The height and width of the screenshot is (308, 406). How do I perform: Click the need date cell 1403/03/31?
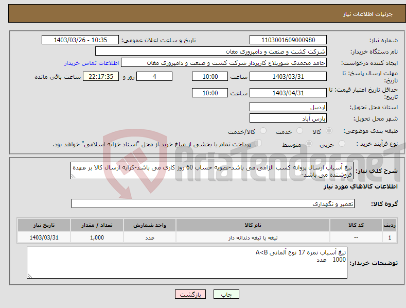pos(44,237)
